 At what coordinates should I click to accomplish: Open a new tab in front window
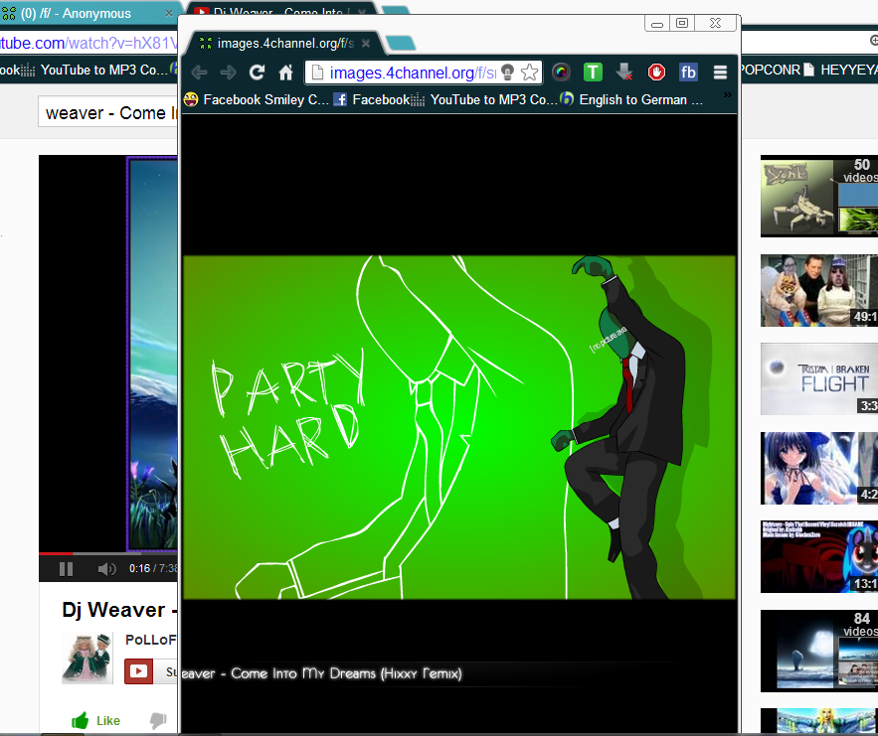pos(401,43)
